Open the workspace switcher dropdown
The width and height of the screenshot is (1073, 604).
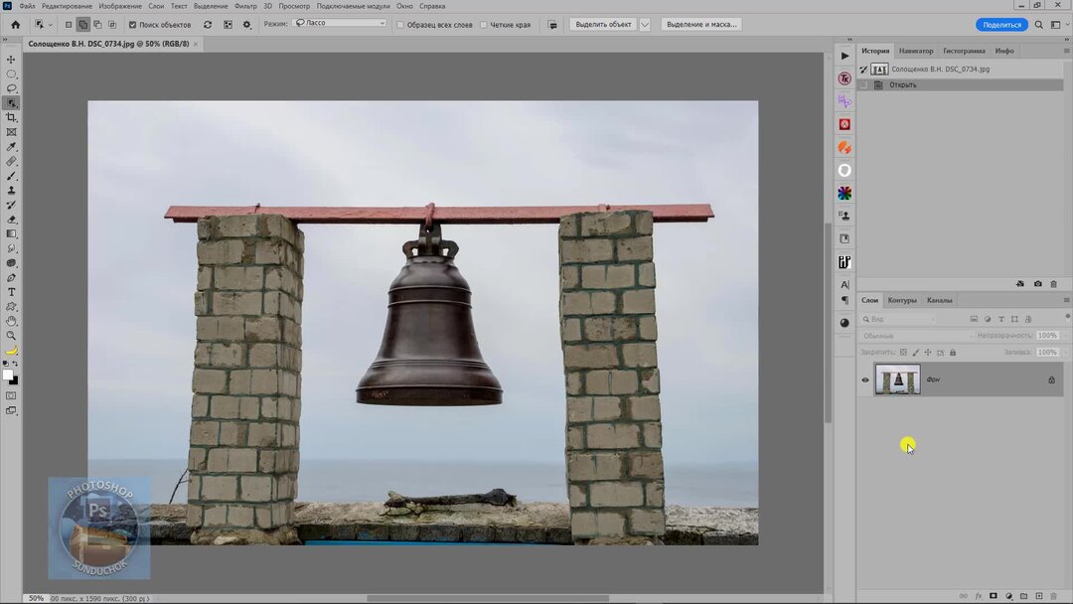coord(1058,25)
